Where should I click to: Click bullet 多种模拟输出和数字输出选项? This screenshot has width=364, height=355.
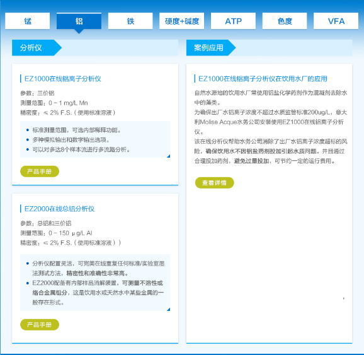click(x=71, y=140)
